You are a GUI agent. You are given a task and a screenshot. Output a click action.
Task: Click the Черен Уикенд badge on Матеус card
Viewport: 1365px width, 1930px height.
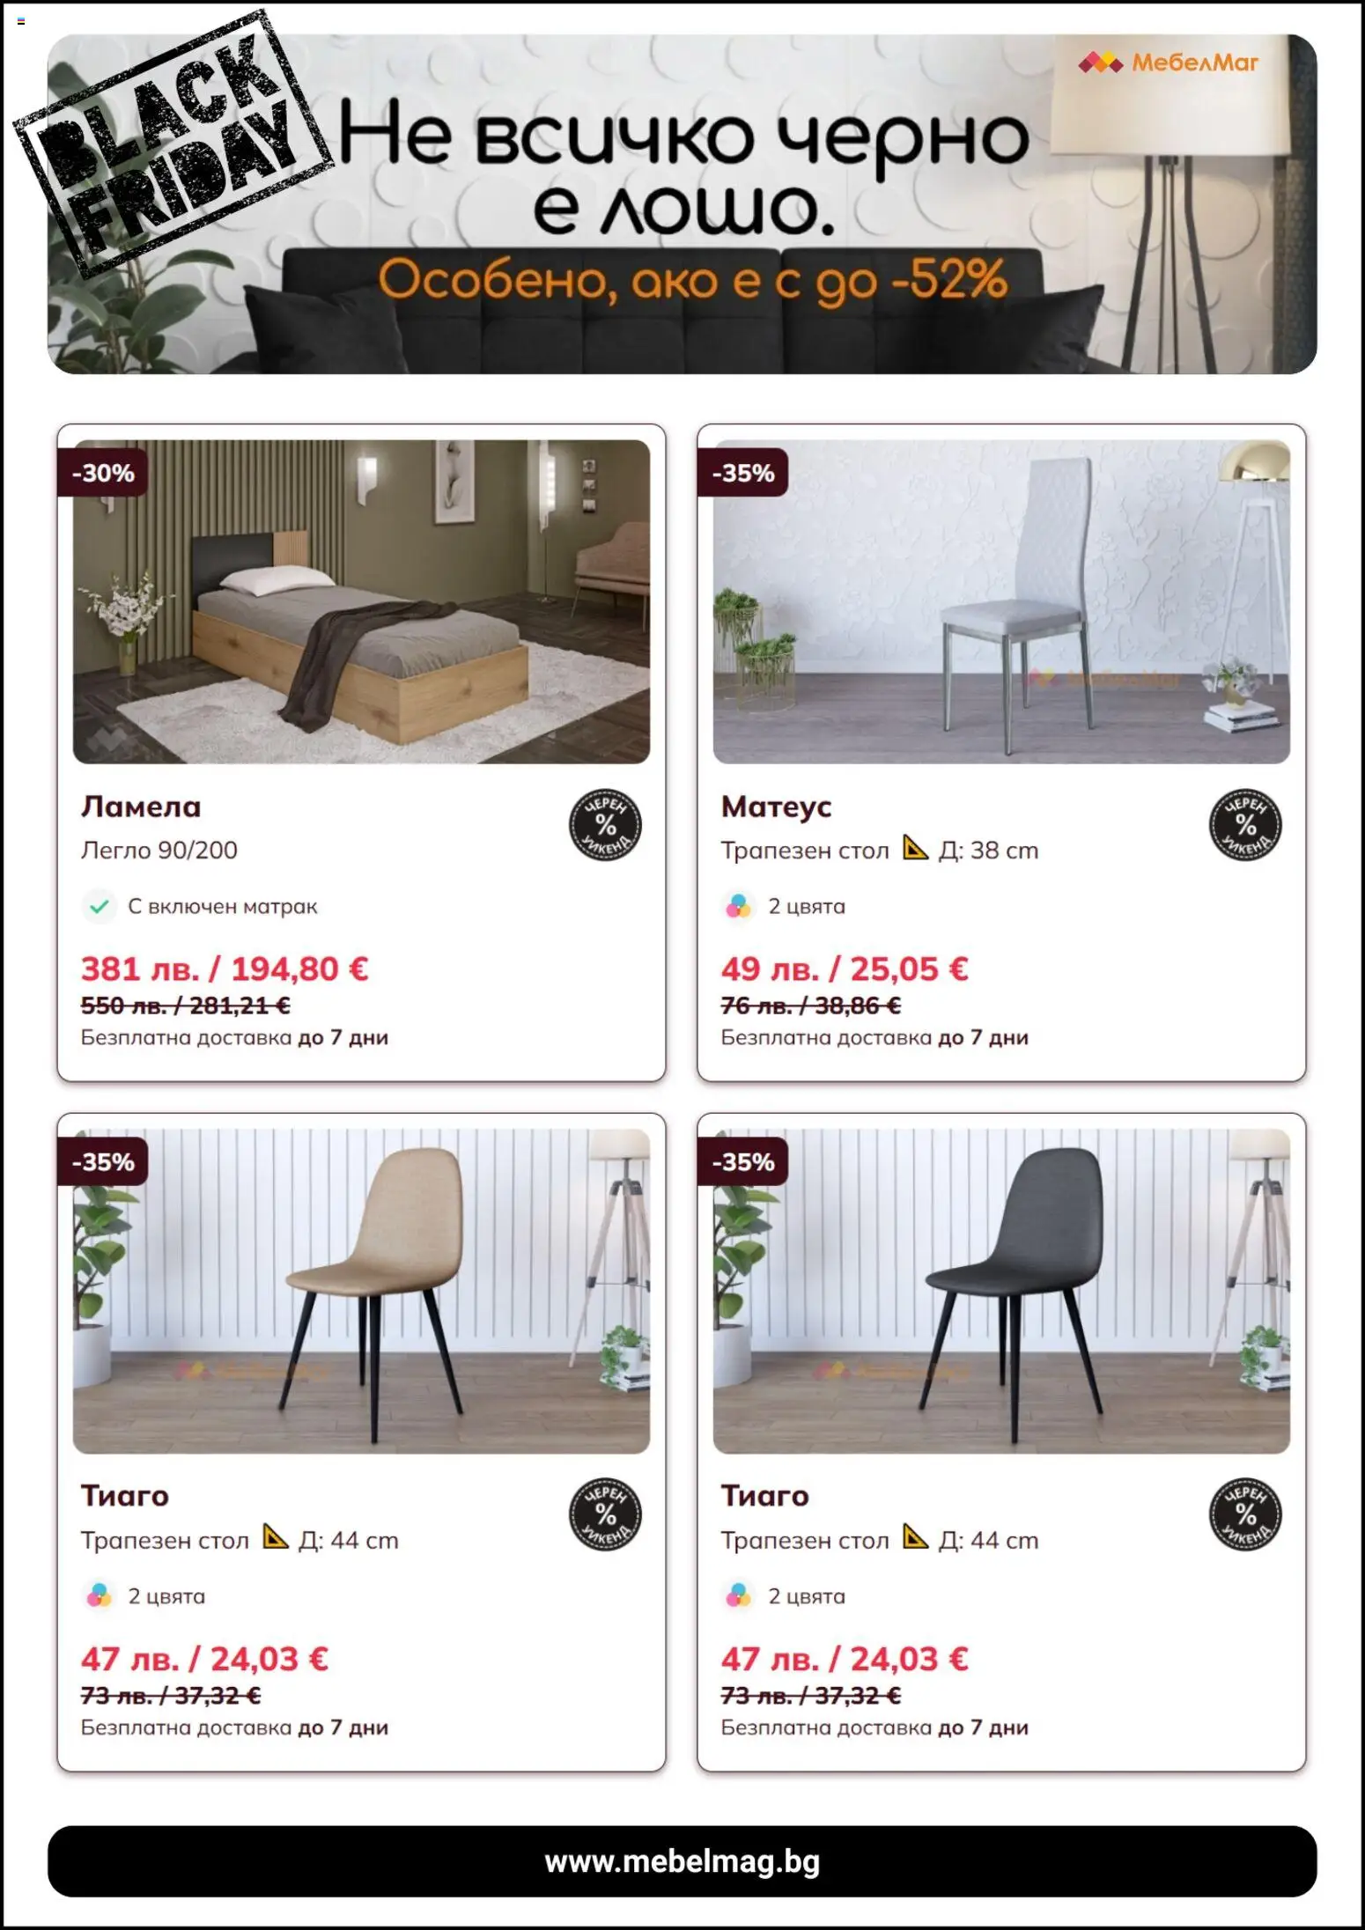pos(1245,825)
